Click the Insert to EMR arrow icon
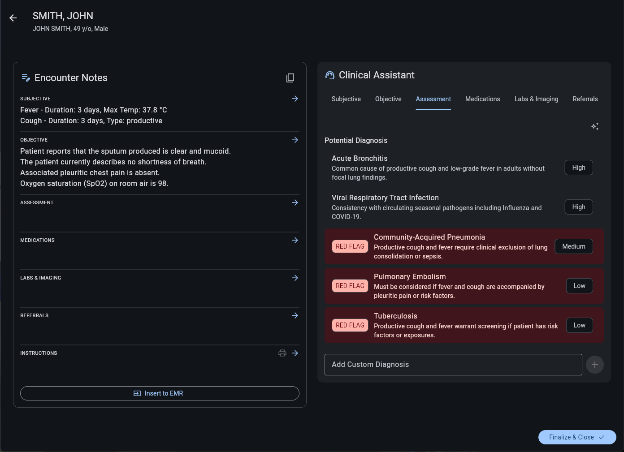The width and height of the screenshot is (624, 452). point(137,393)
